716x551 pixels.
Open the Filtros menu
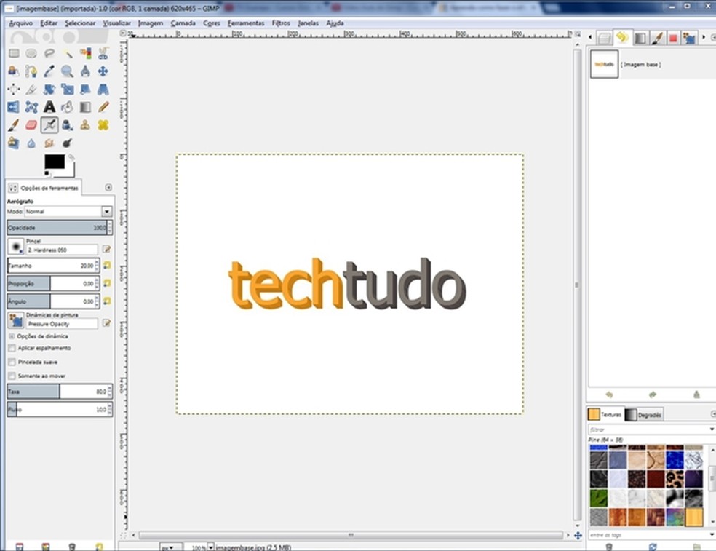[281, 23]
